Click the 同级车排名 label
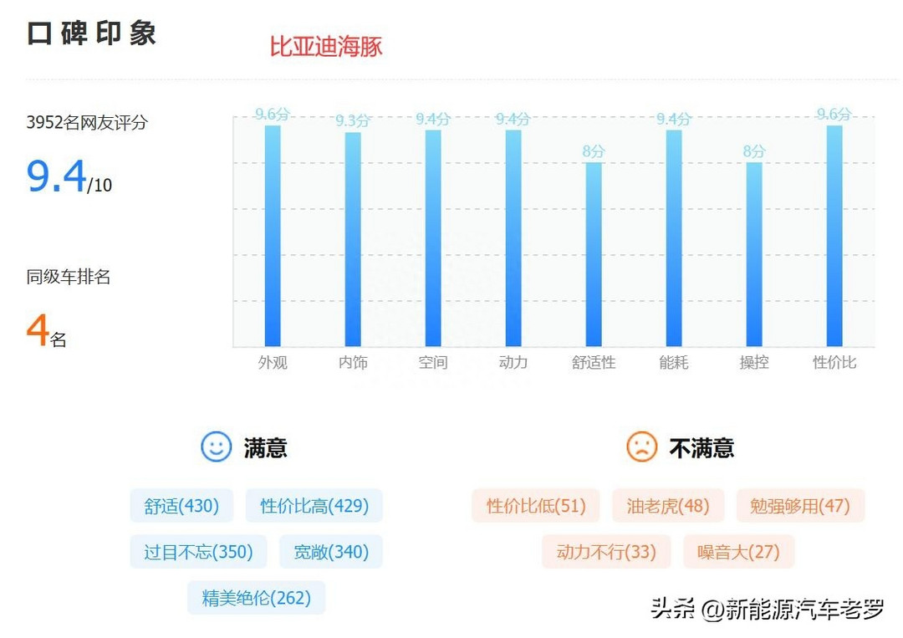This screenshot has height=638, width=903. (x=68, y=277)
